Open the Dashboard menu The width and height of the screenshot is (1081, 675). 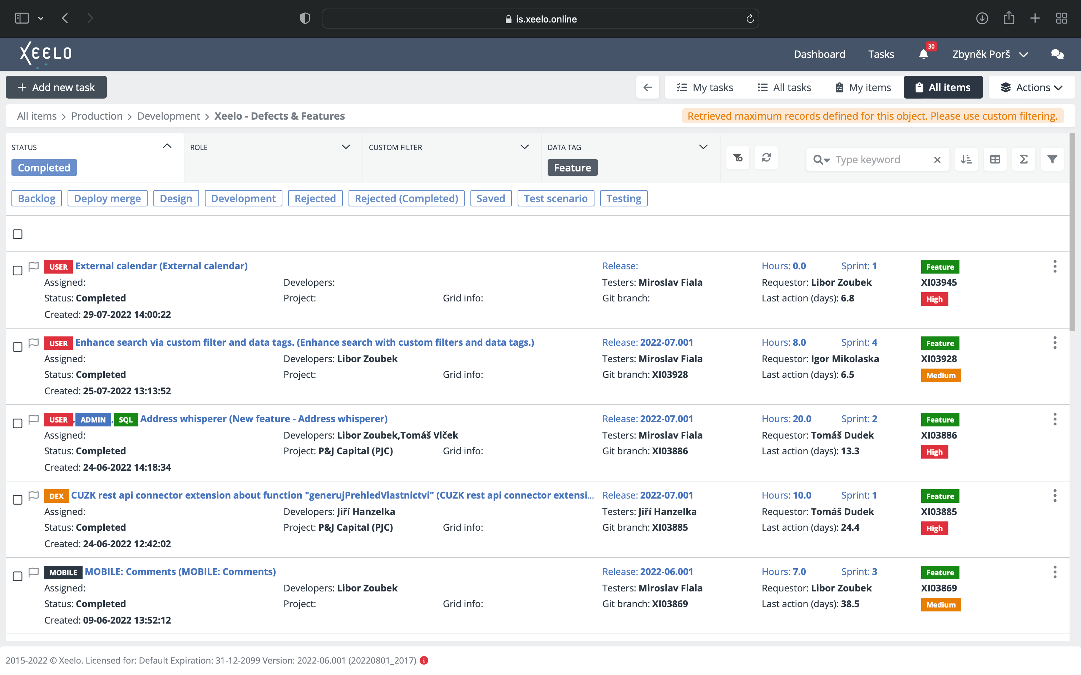pos(819,54)
